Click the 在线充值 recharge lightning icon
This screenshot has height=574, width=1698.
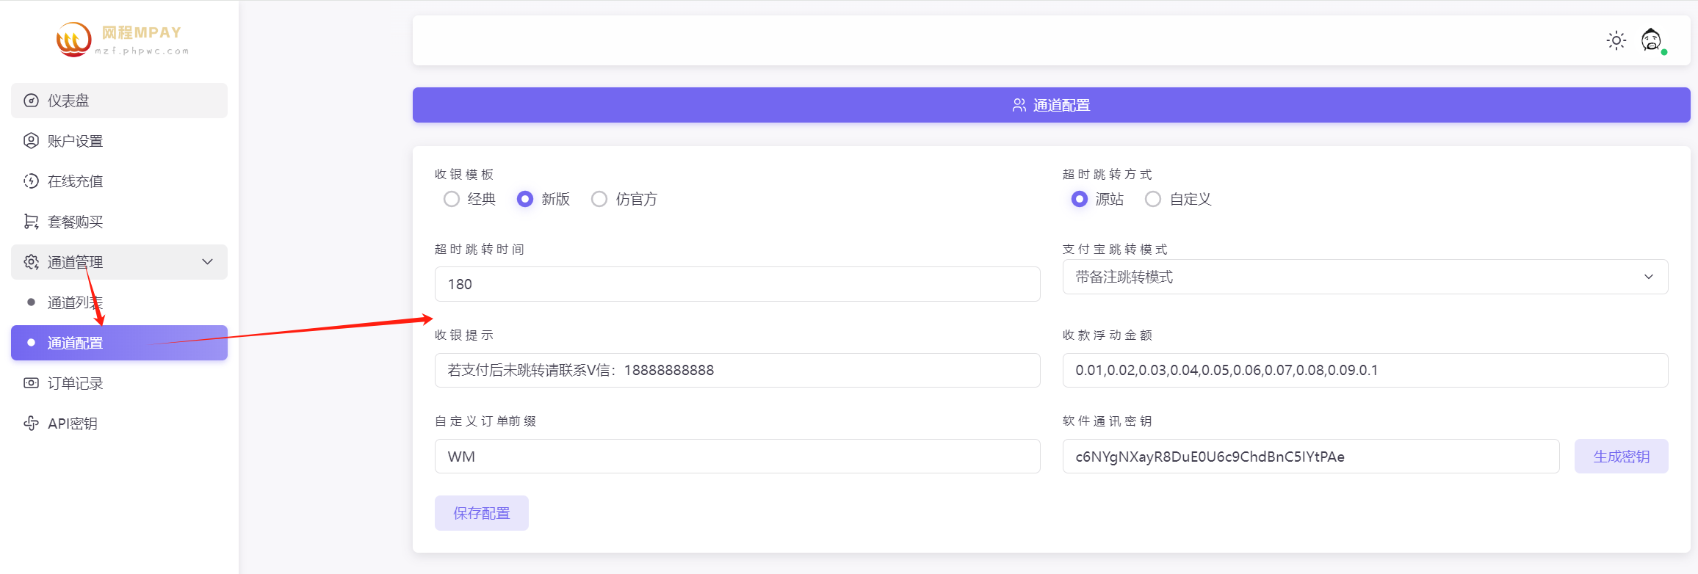point(31,181)
